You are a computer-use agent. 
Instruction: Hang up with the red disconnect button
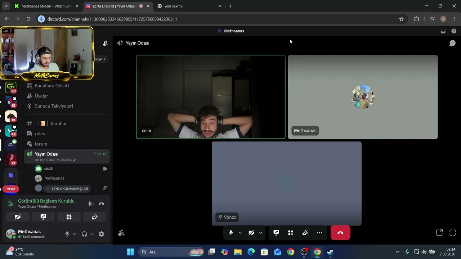340,233
